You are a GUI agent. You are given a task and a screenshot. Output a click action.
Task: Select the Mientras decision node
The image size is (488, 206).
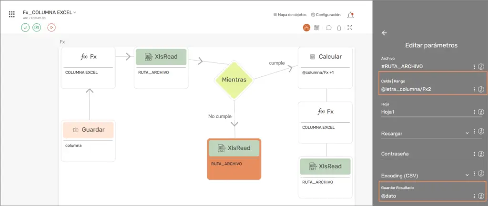pyautogui.click(x=234, y=80)
